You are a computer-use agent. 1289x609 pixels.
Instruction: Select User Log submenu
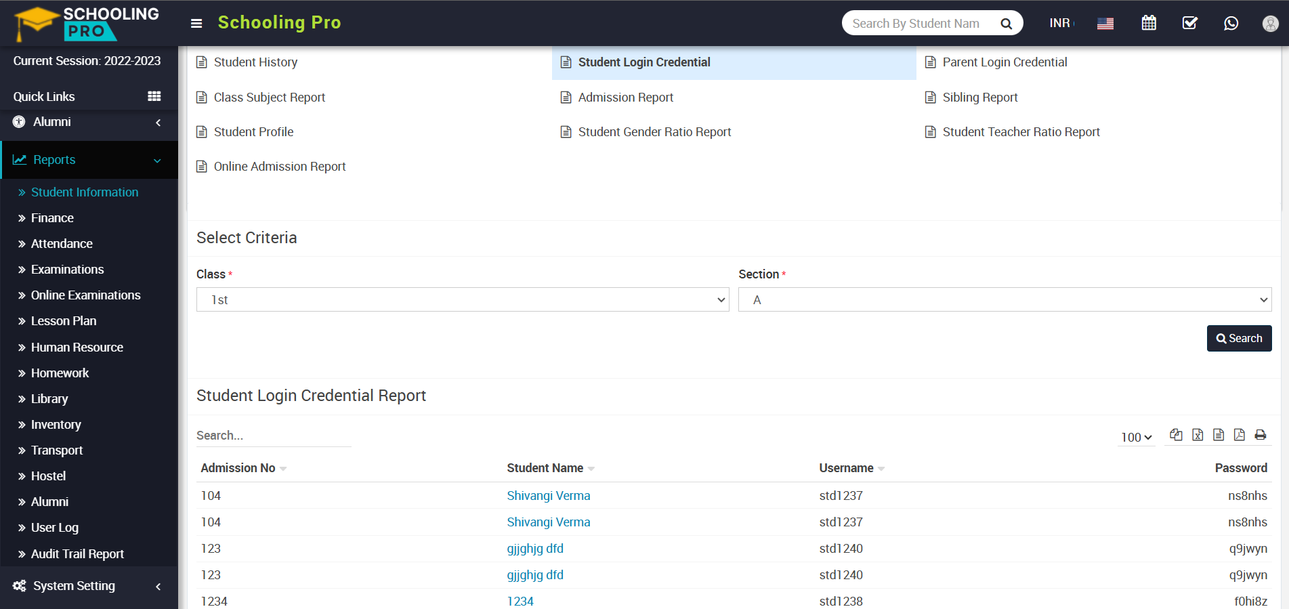(x=54, y=528)
